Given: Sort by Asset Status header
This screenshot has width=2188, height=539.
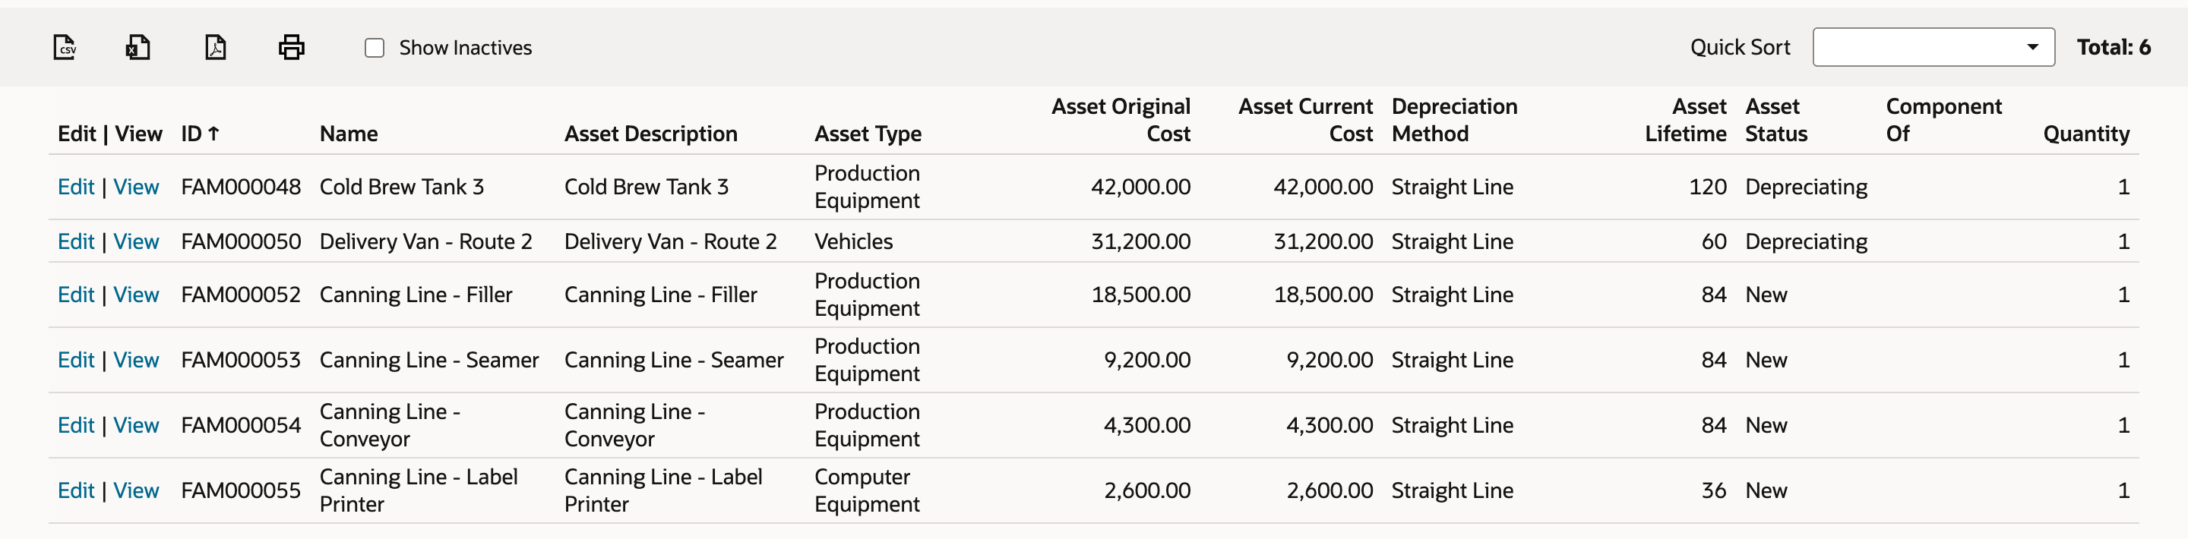Looking at the screenshot, I should pos(1776,120).
